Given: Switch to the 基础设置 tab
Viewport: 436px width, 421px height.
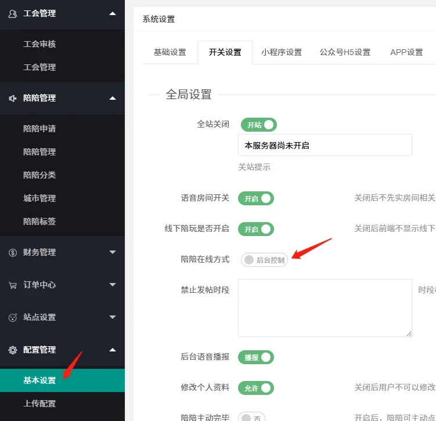Looking at the screenshot, I should pos(170,52).
